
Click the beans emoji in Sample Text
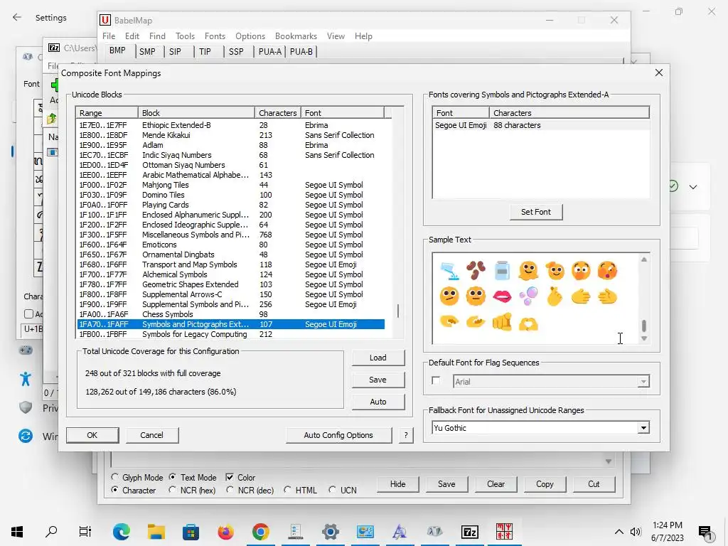(x=476, y=271)
